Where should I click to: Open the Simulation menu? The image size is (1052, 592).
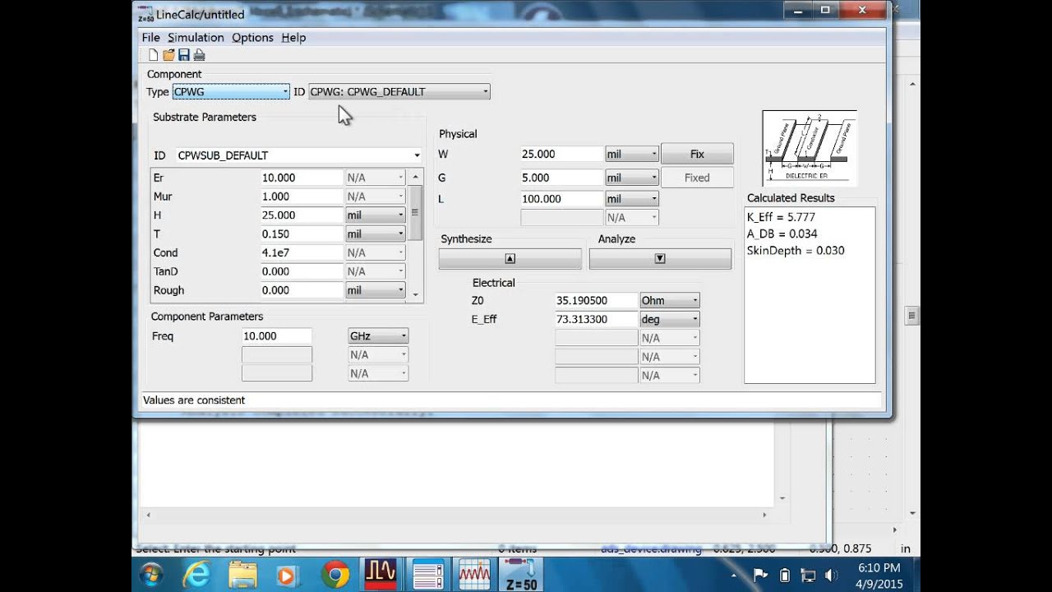click(x=196, y=37)
